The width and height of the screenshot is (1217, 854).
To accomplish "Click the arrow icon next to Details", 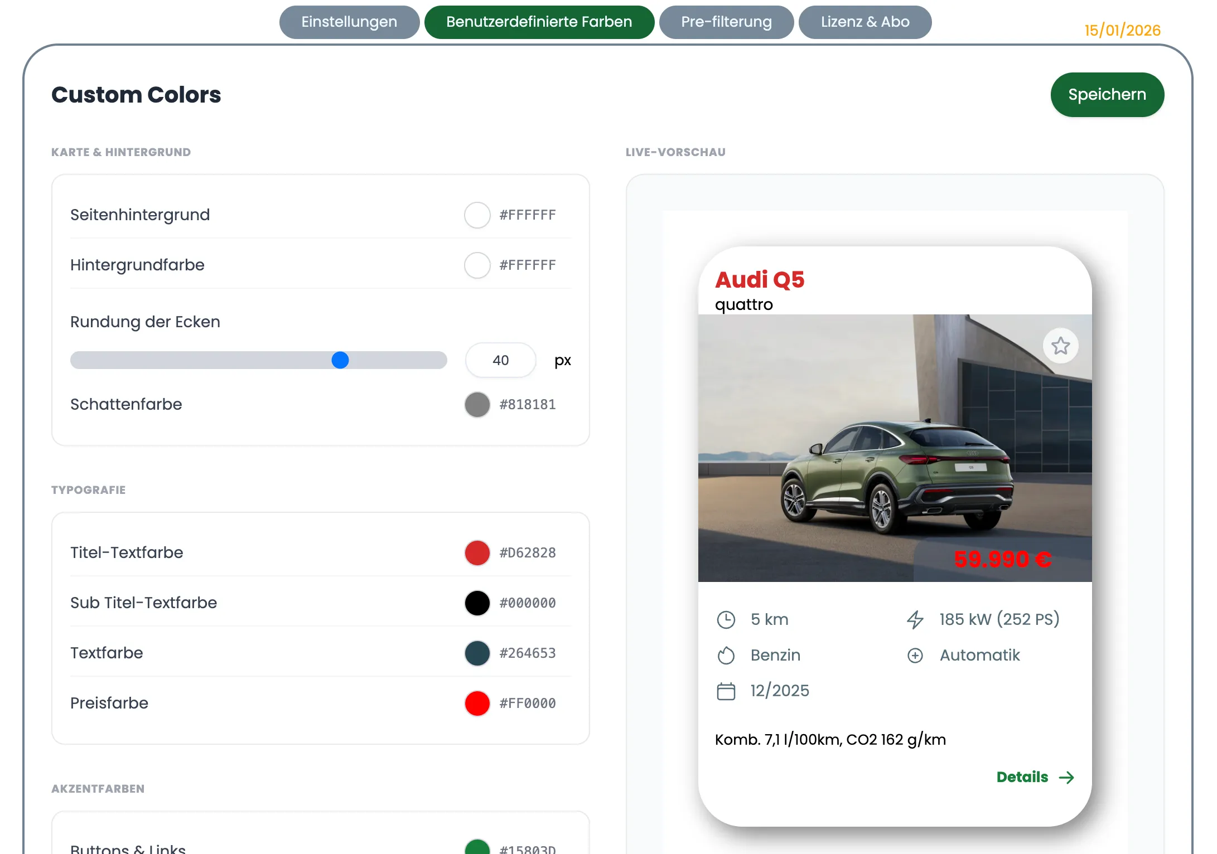I will (1068, 777).
